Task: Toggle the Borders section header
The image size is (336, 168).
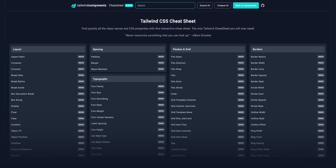Action: click(288, 49)
